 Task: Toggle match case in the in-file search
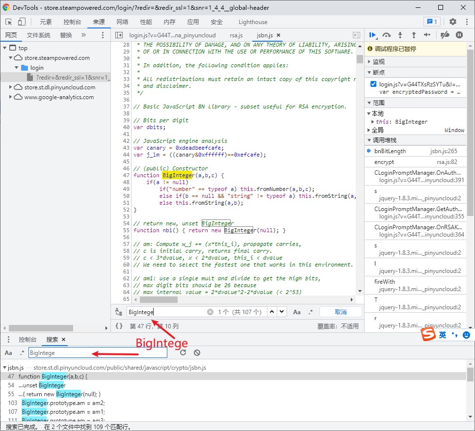(x=297, y=312)
